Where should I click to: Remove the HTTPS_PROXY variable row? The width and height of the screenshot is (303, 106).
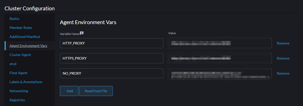283,58
